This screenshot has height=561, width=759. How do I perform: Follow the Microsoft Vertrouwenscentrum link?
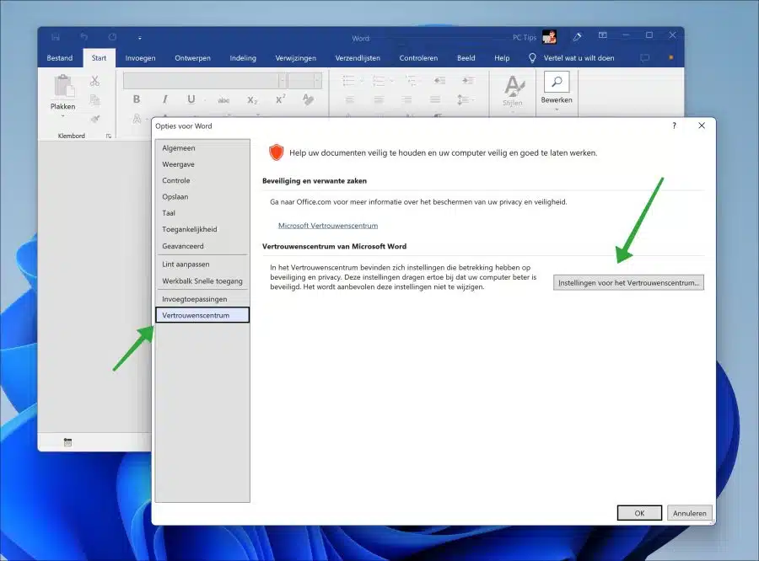pos(328,226)
